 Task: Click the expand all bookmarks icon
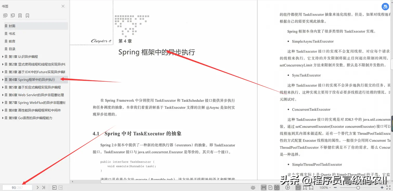[x=5, y=16]
